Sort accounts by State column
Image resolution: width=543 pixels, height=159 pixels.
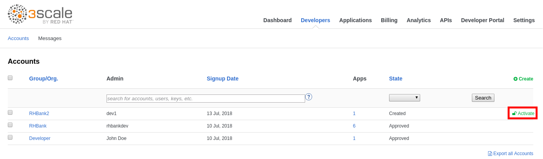[x=396, y=79]
